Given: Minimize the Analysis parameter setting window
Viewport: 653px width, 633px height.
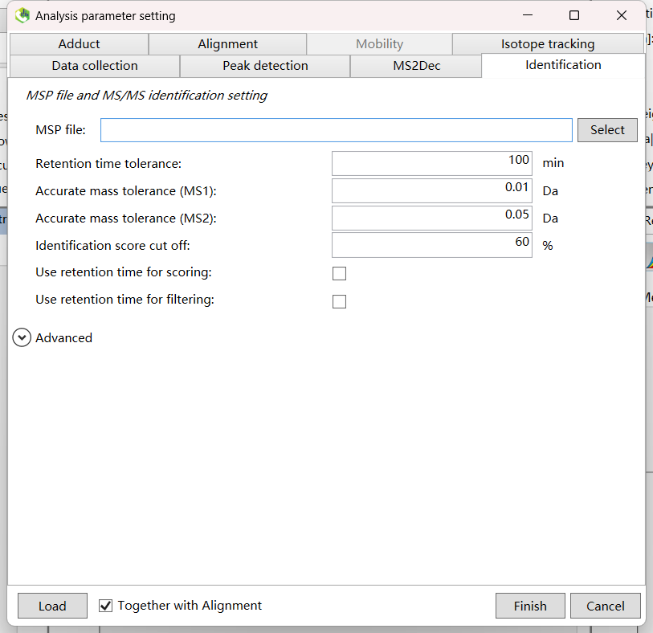Looking at the screenshot, I should (528, 15).
